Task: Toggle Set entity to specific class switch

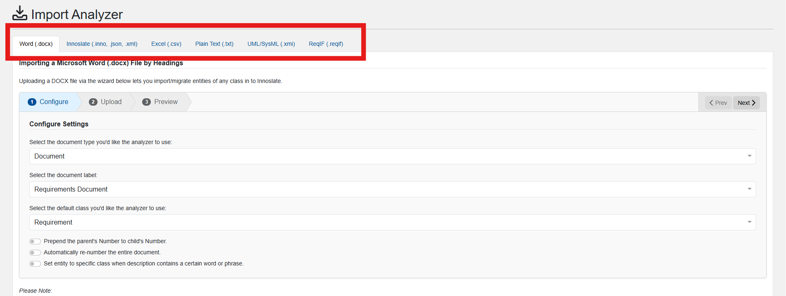Action: (x=35, y=264)
